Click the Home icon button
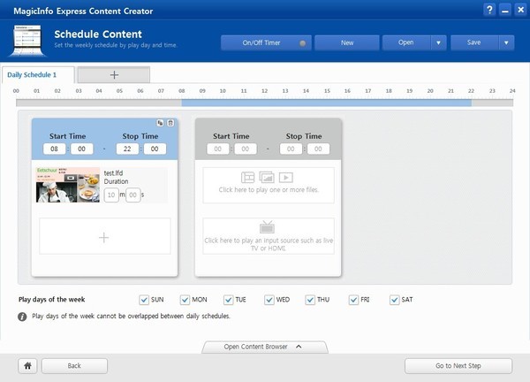The height and width of the screenshot is (382, 530). tap(28, 365)
